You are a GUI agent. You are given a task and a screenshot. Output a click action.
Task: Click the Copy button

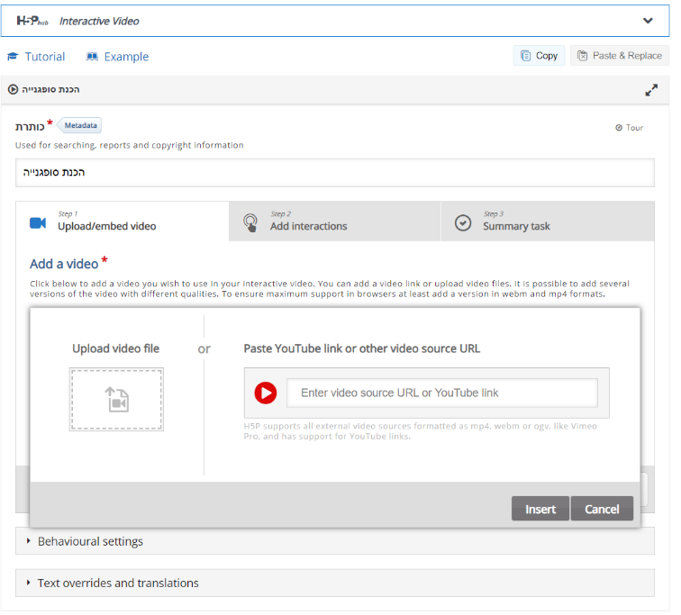(x=539, y=56)
